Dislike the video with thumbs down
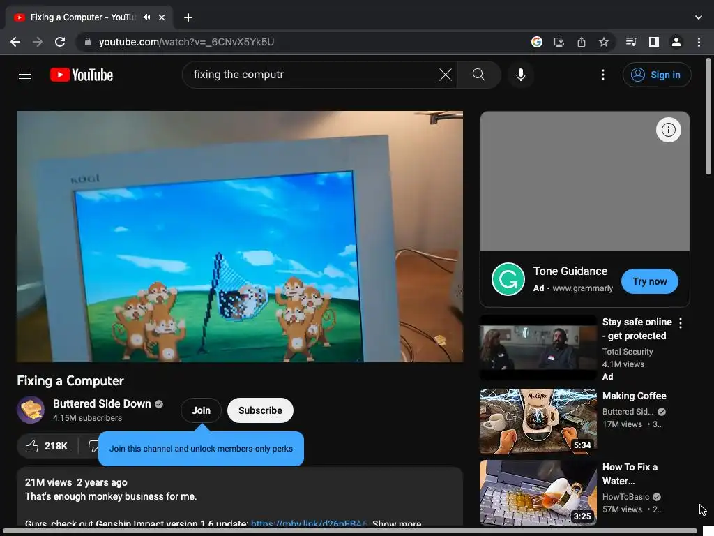 coord(93,446)
